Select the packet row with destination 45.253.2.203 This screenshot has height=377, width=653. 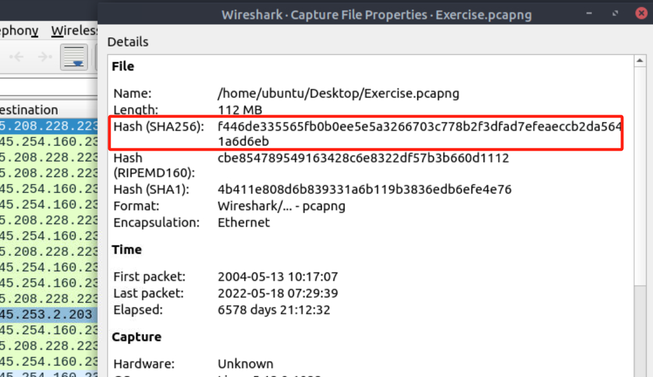47,314
